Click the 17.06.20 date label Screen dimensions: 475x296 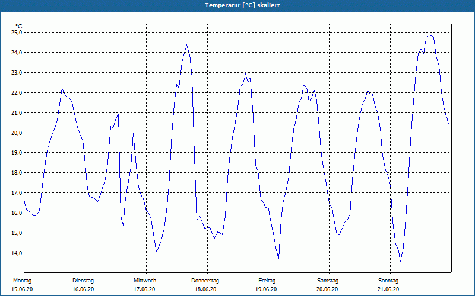(x=144, y=289)
